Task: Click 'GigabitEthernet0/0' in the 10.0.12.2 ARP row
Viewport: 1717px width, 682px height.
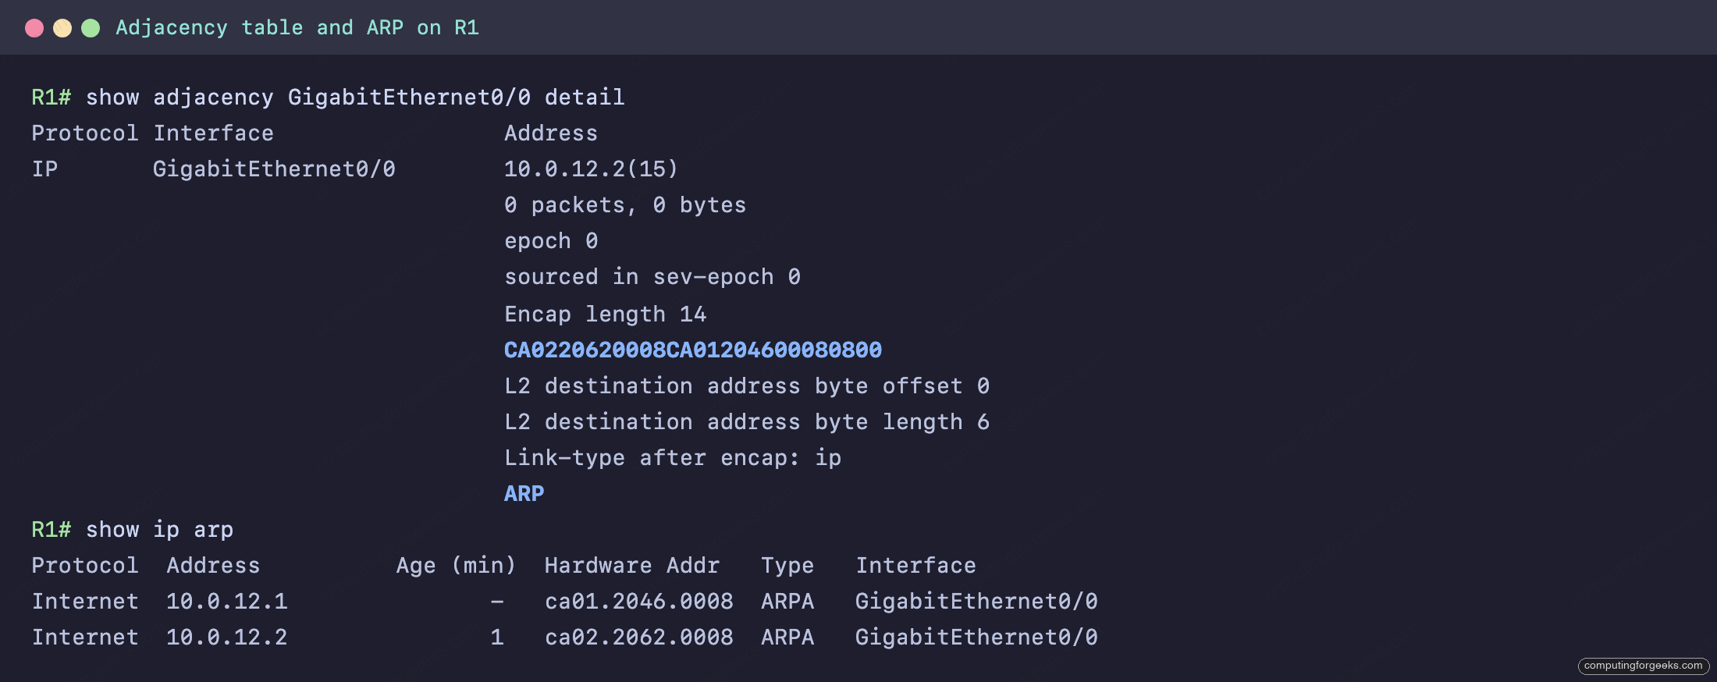Action: pyautogui.click(x=976, y=638)
